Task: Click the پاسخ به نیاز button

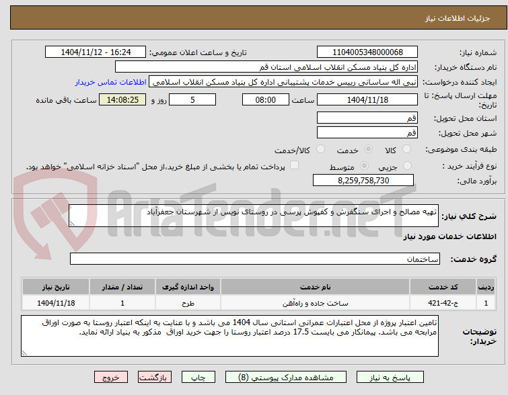Action: [x=390, y=378]
